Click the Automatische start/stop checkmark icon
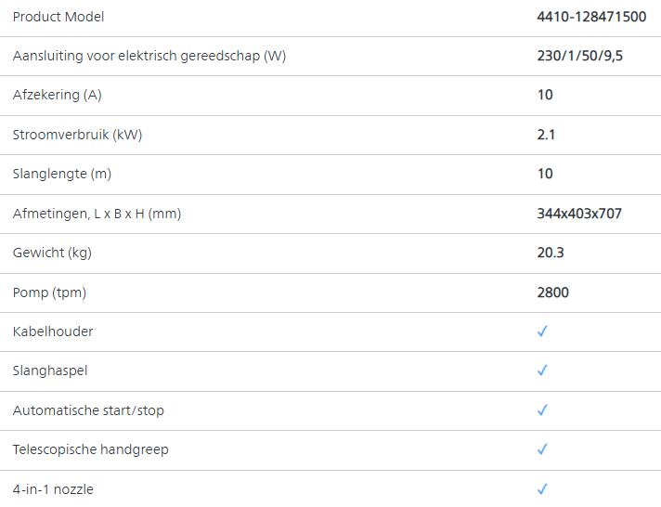 pos(542,410)
